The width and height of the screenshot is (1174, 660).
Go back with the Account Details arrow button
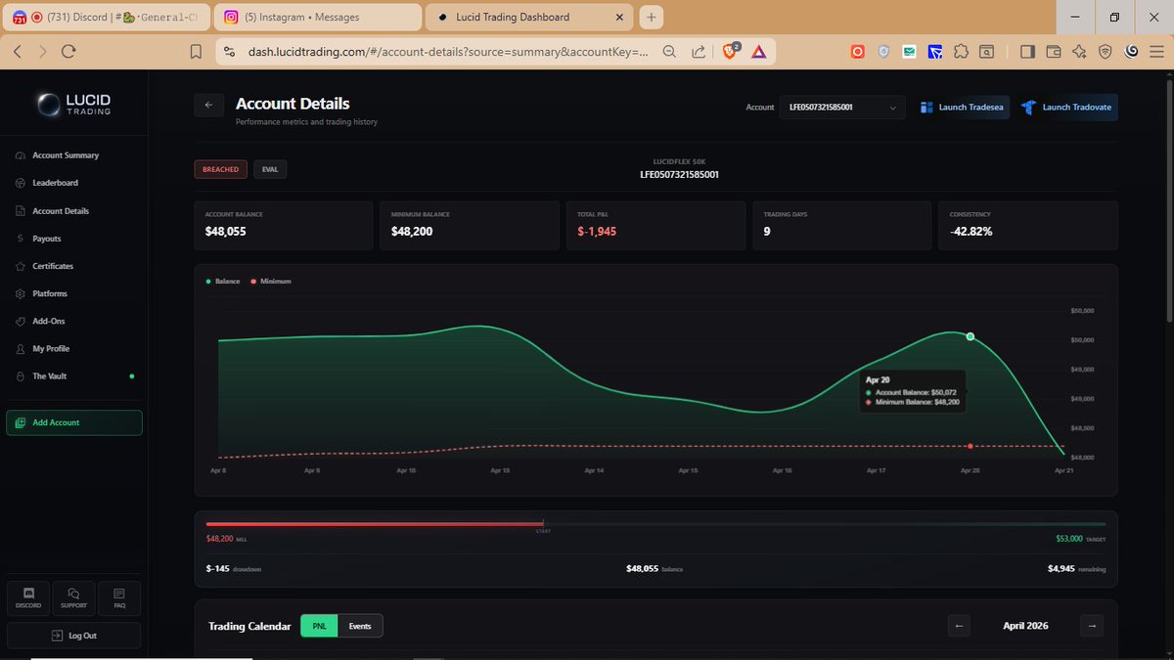coord(209,105)
